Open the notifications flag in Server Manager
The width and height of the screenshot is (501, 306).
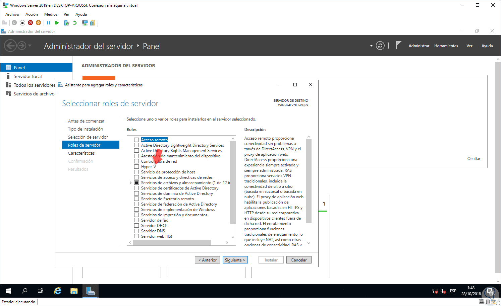pyautogui.click(x=398, y=45)
